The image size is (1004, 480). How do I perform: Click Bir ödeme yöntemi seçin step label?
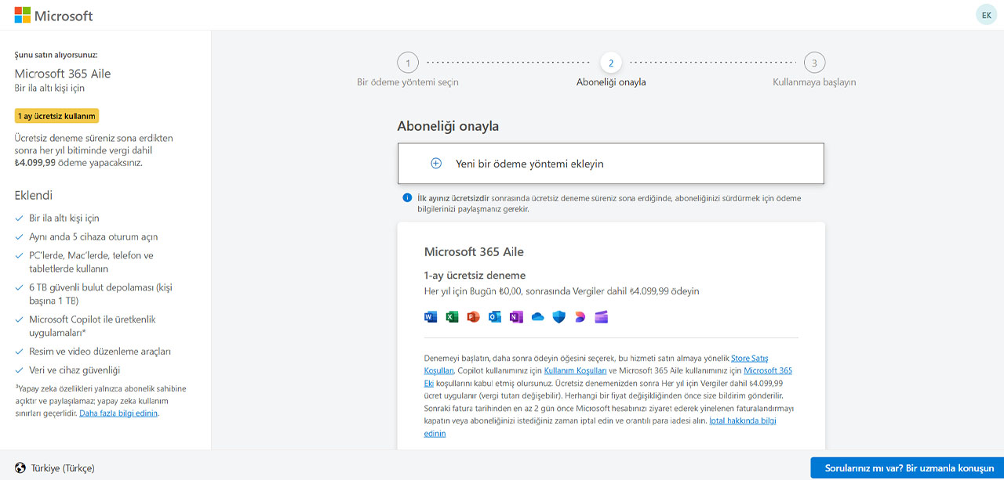point(408,82)
